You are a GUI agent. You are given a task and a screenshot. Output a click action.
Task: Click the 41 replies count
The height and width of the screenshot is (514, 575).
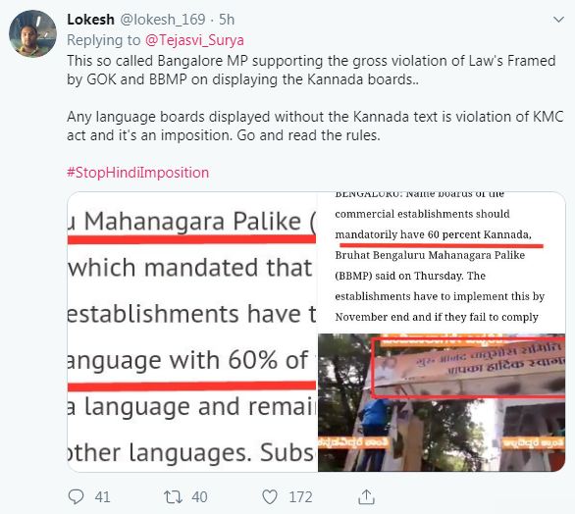(102, 497)
